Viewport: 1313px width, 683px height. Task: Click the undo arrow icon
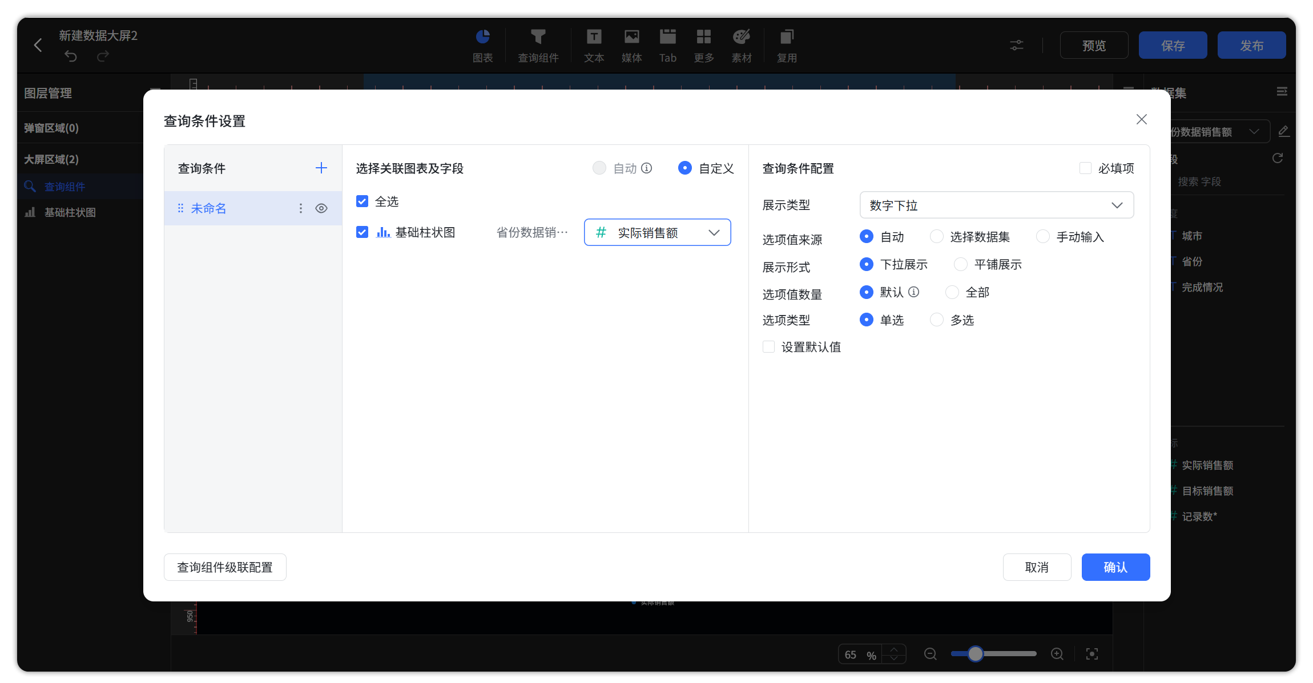[x=70, y=56]
